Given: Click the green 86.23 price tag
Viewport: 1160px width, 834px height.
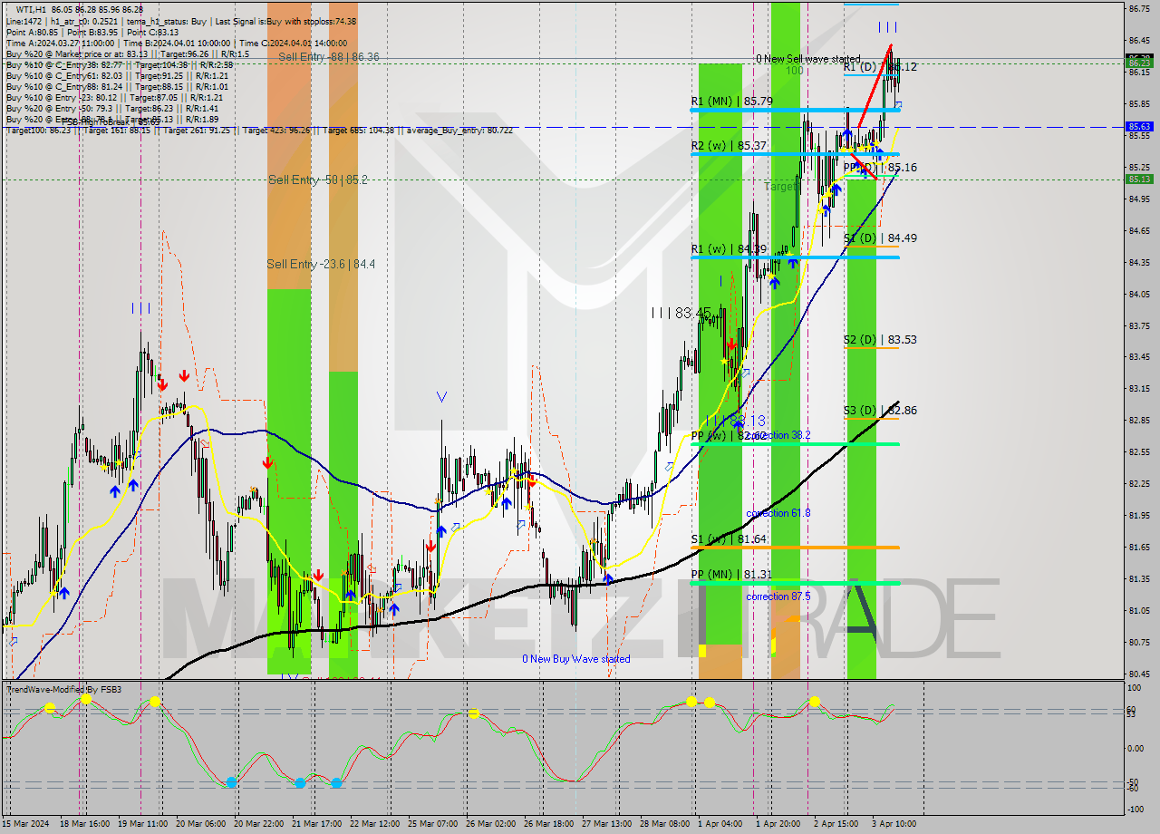Looking at the screenshot, I should pos(1139,63).
